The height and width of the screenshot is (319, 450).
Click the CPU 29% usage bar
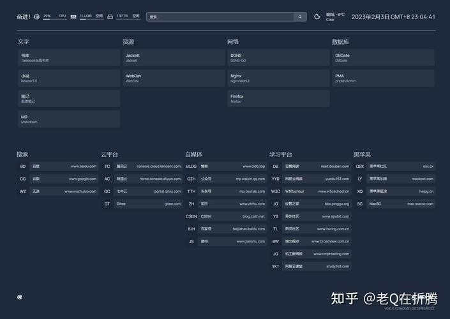pyautogui.click(x=54, y=19)
